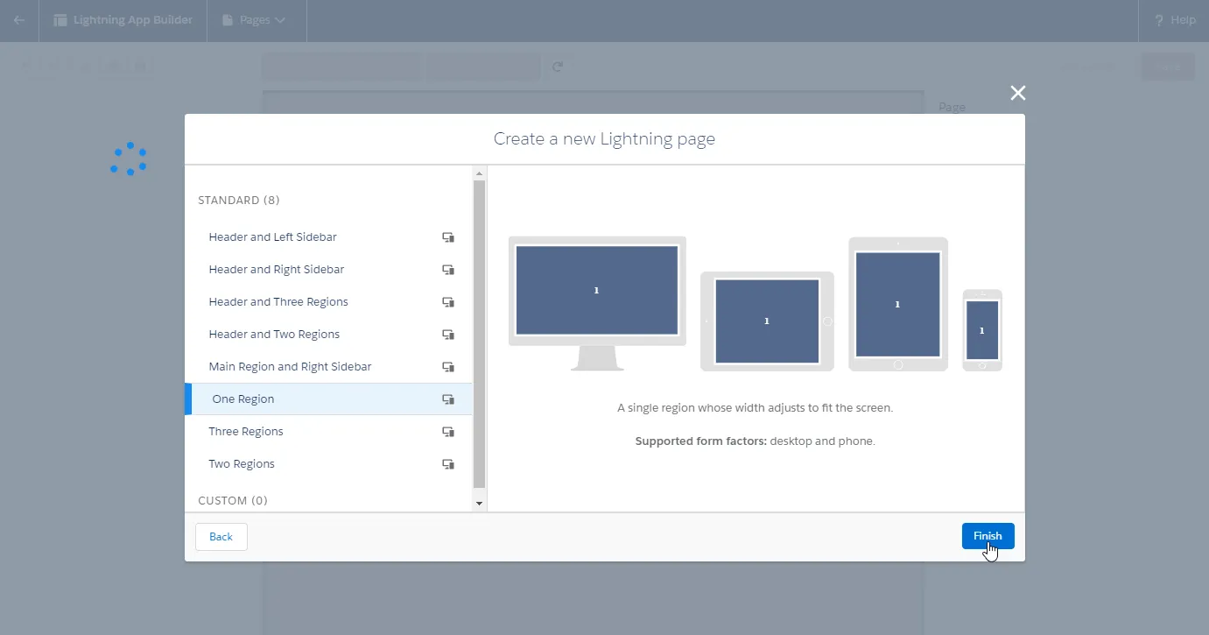The width and height of the screenshot is (1209, 635).
Task: Click form factor icon beside Three Regions
Action: 448,432
